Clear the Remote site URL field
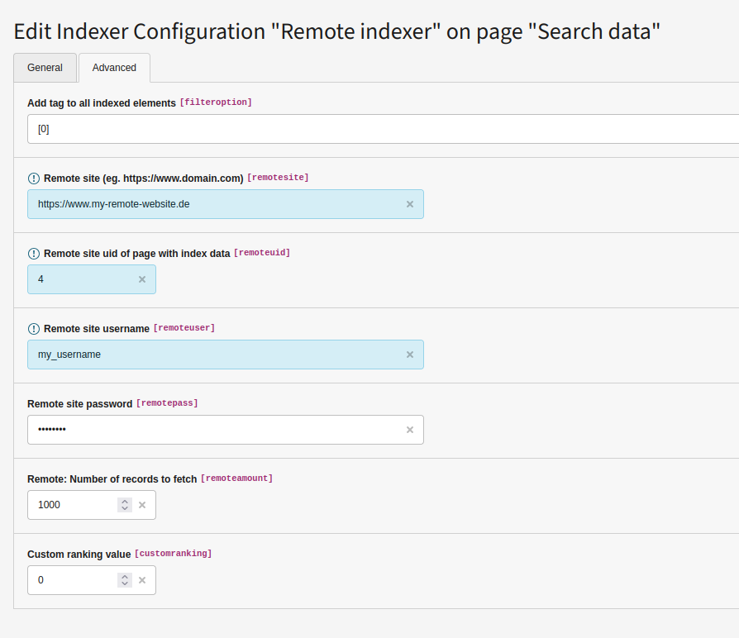 click(x=409, y=204)
